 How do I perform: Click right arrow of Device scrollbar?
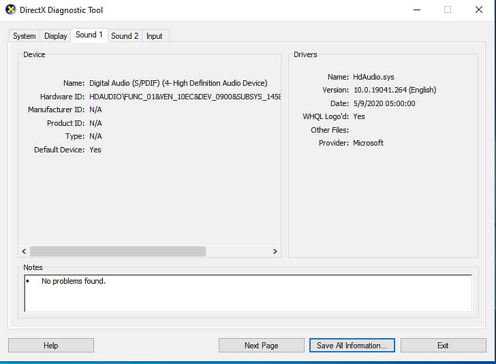pyautogui.click(x=275, y=251)
